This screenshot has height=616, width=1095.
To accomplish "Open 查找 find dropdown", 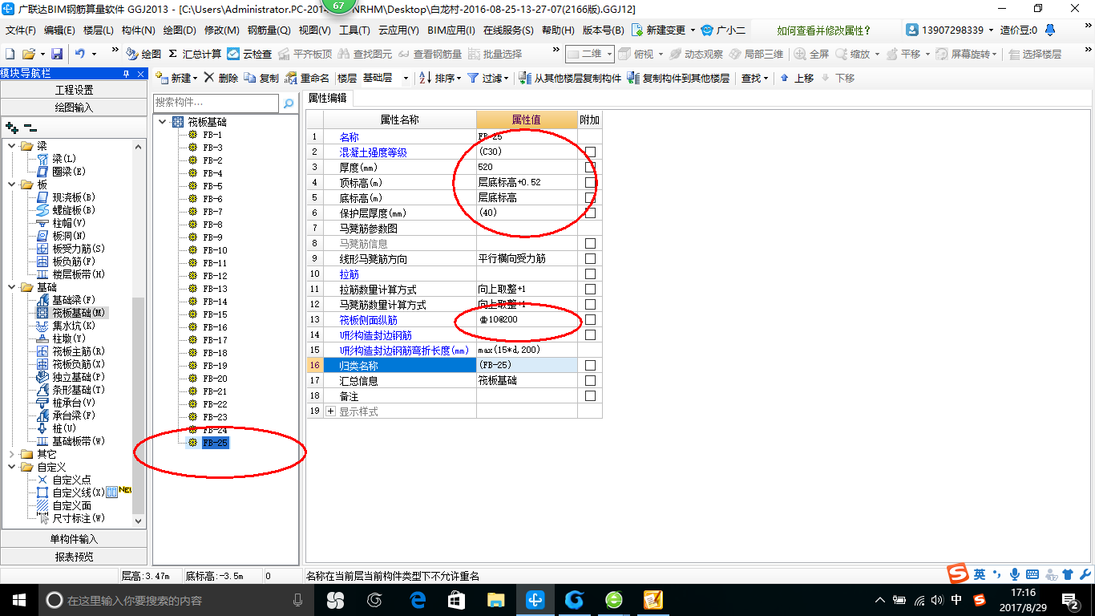I will 755,78.
